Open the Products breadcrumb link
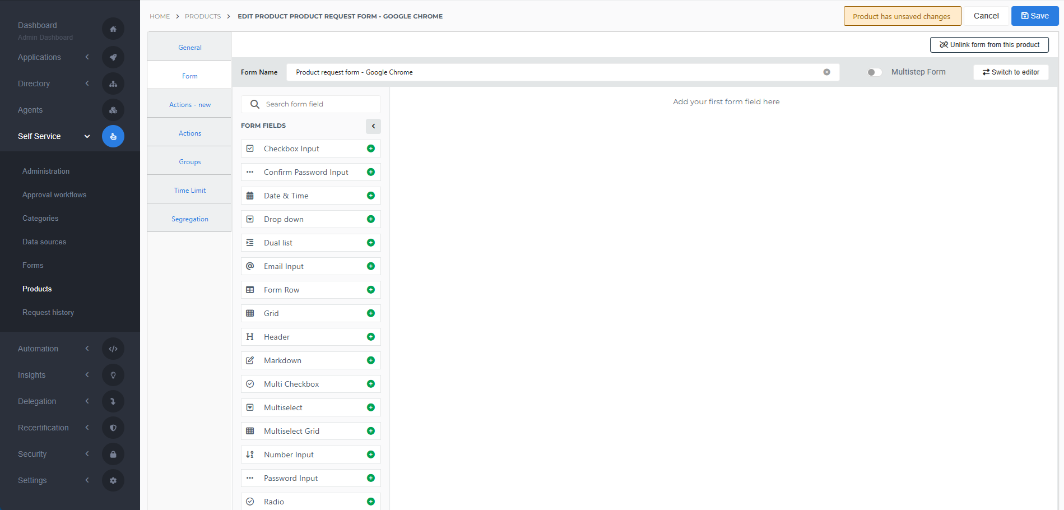The height and width of the screenshot is (510, 1064). (x=203, y=16)
